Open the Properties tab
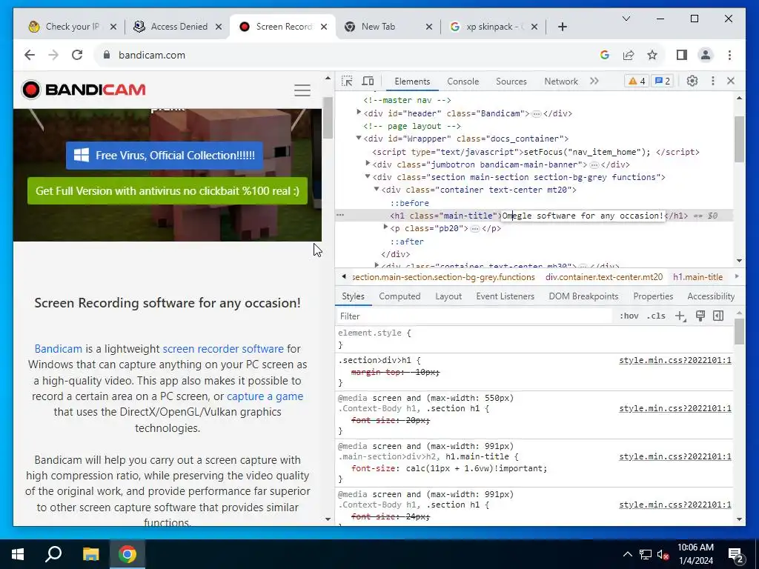759x569 pixels. (x=653, y=296)
